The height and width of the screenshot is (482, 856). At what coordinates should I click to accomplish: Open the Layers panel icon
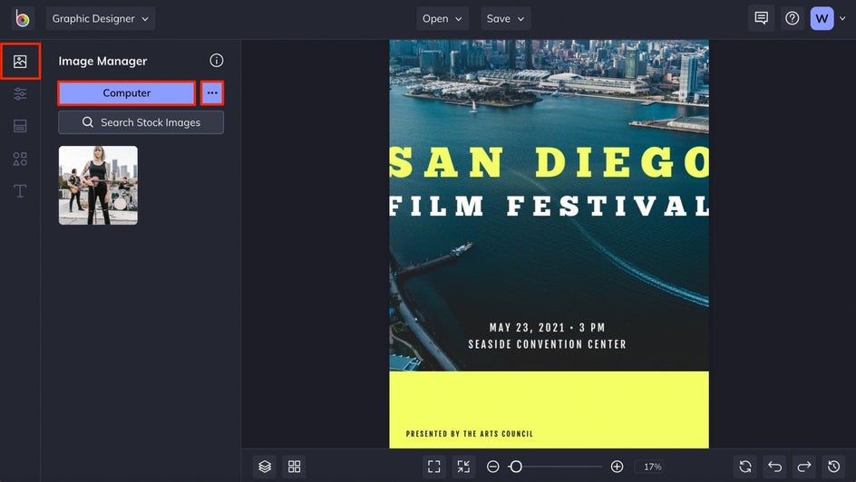[x=265, y=467]
